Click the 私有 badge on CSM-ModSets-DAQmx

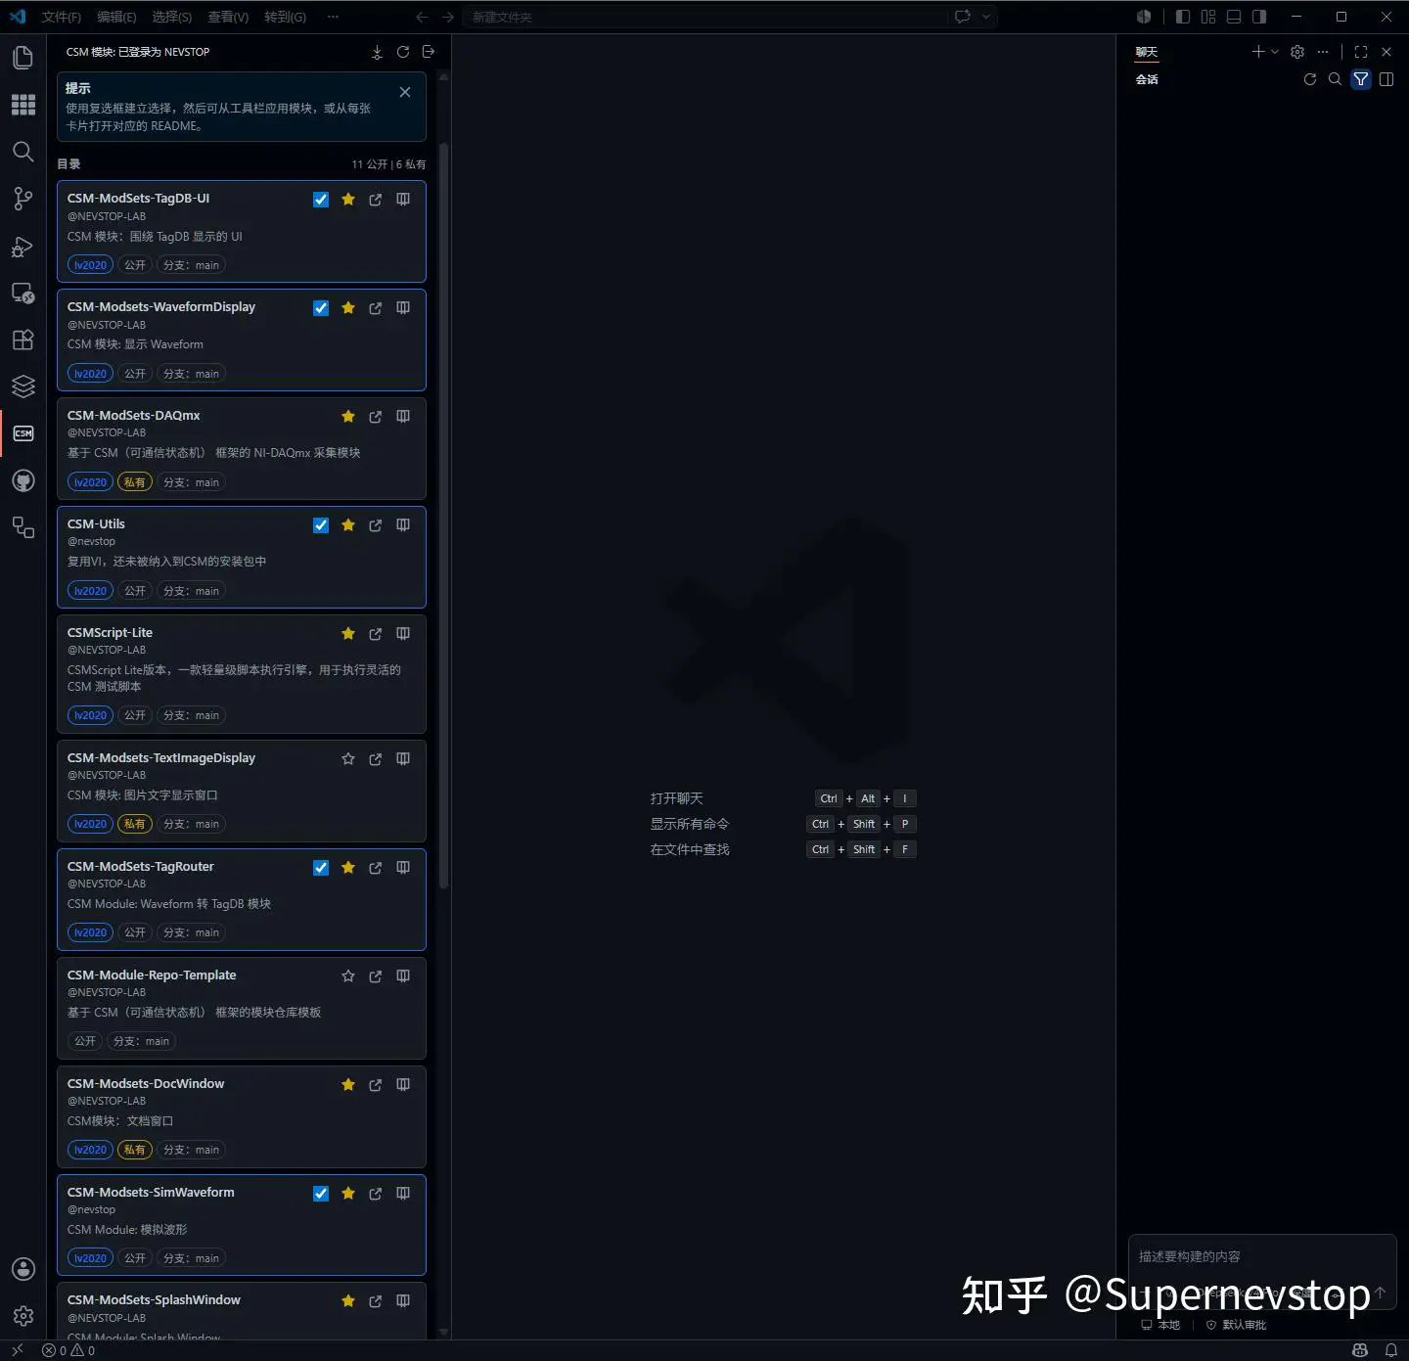(135, 482)
